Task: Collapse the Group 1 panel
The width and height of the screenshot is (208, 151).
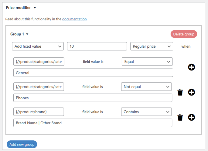Action: pos(27,34)
